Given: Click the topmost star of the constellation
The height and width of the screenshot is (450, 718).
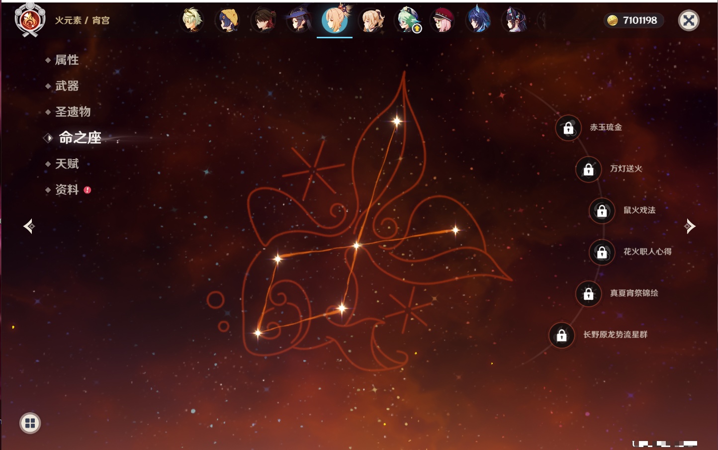Looking at the screenshot, I should click(397, 121).
